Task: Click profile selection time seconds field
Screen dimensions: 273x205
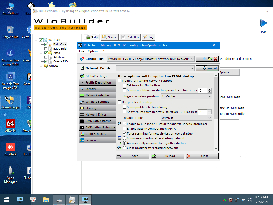Action: 203,112
